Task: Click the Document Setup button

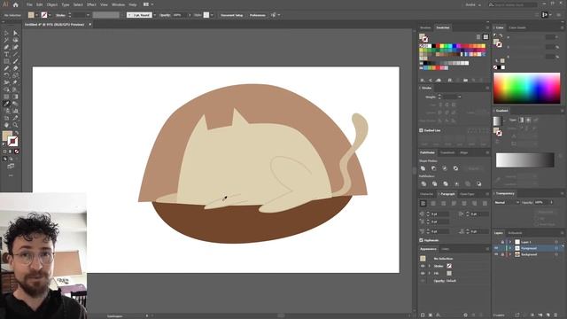Action: tap(232, 15)
